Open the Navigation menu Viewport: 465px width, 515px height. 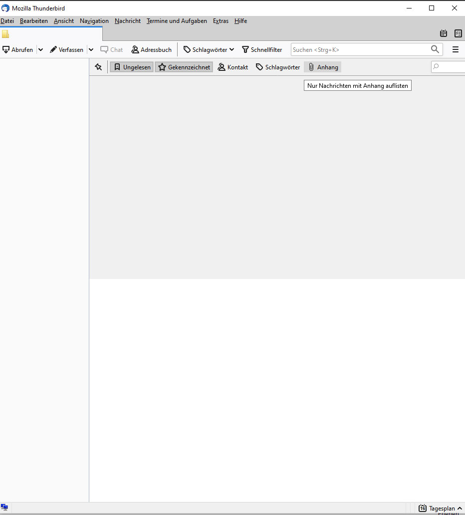tap(94, 21)
